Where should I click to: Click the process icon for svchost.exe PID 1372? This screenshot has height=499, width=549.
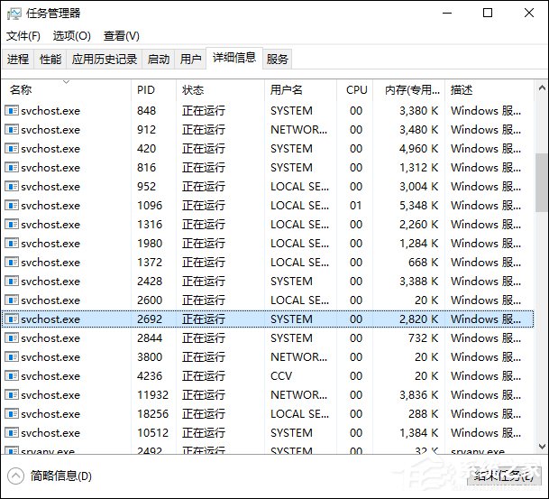coord(12,262)
